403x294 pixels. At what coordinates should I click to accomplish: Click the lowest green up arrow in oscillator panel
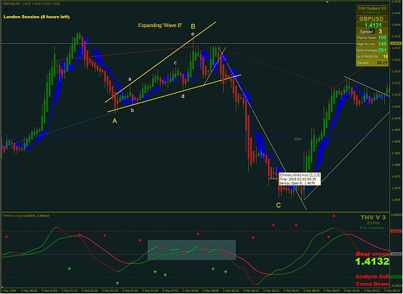click(117, 283)
